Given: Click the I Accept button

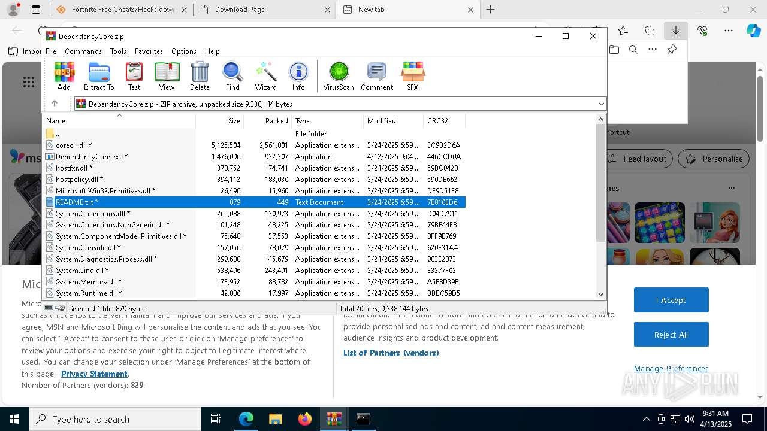Looking at the screenshot, I should pos(671,300).
